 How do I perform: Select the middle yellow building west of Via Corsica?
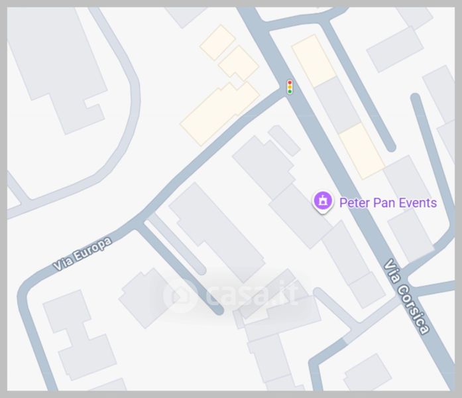click(239, 64)
